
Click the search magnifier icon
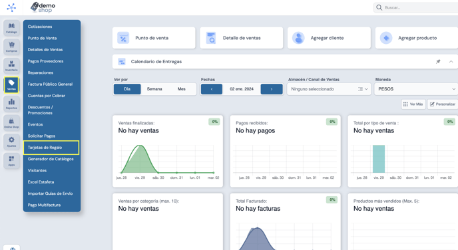379,7
